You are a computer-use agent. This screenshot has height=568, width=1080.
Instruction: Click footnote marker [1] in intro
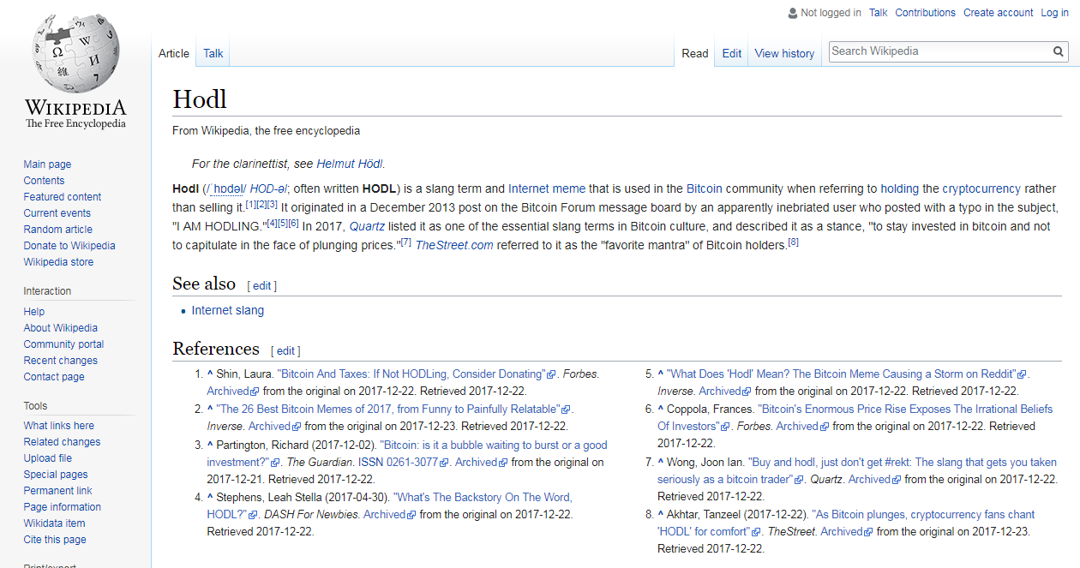tap(251, 204)
